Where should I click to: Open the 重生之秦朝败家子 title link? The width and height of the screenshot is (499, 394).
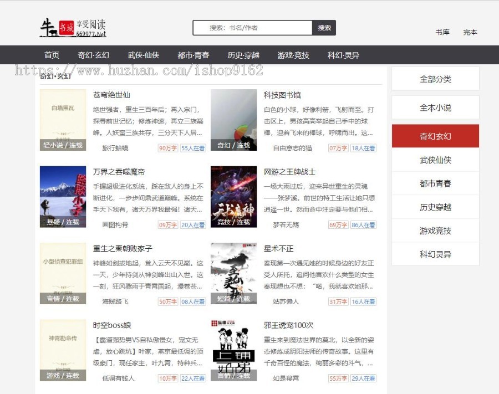(123, 248)
